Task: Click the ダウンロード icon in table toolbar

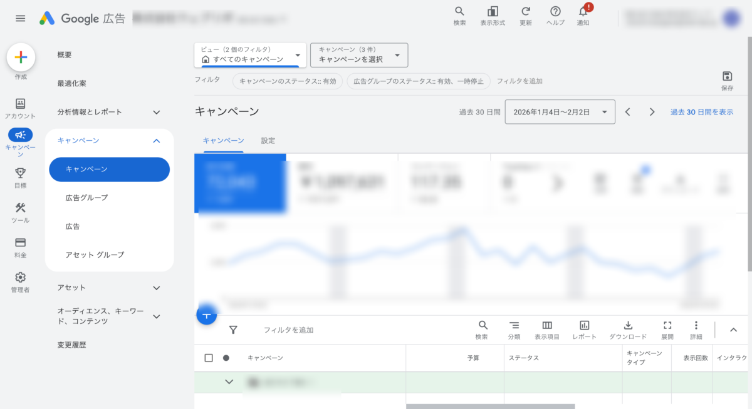Action: tap(628, 326)
